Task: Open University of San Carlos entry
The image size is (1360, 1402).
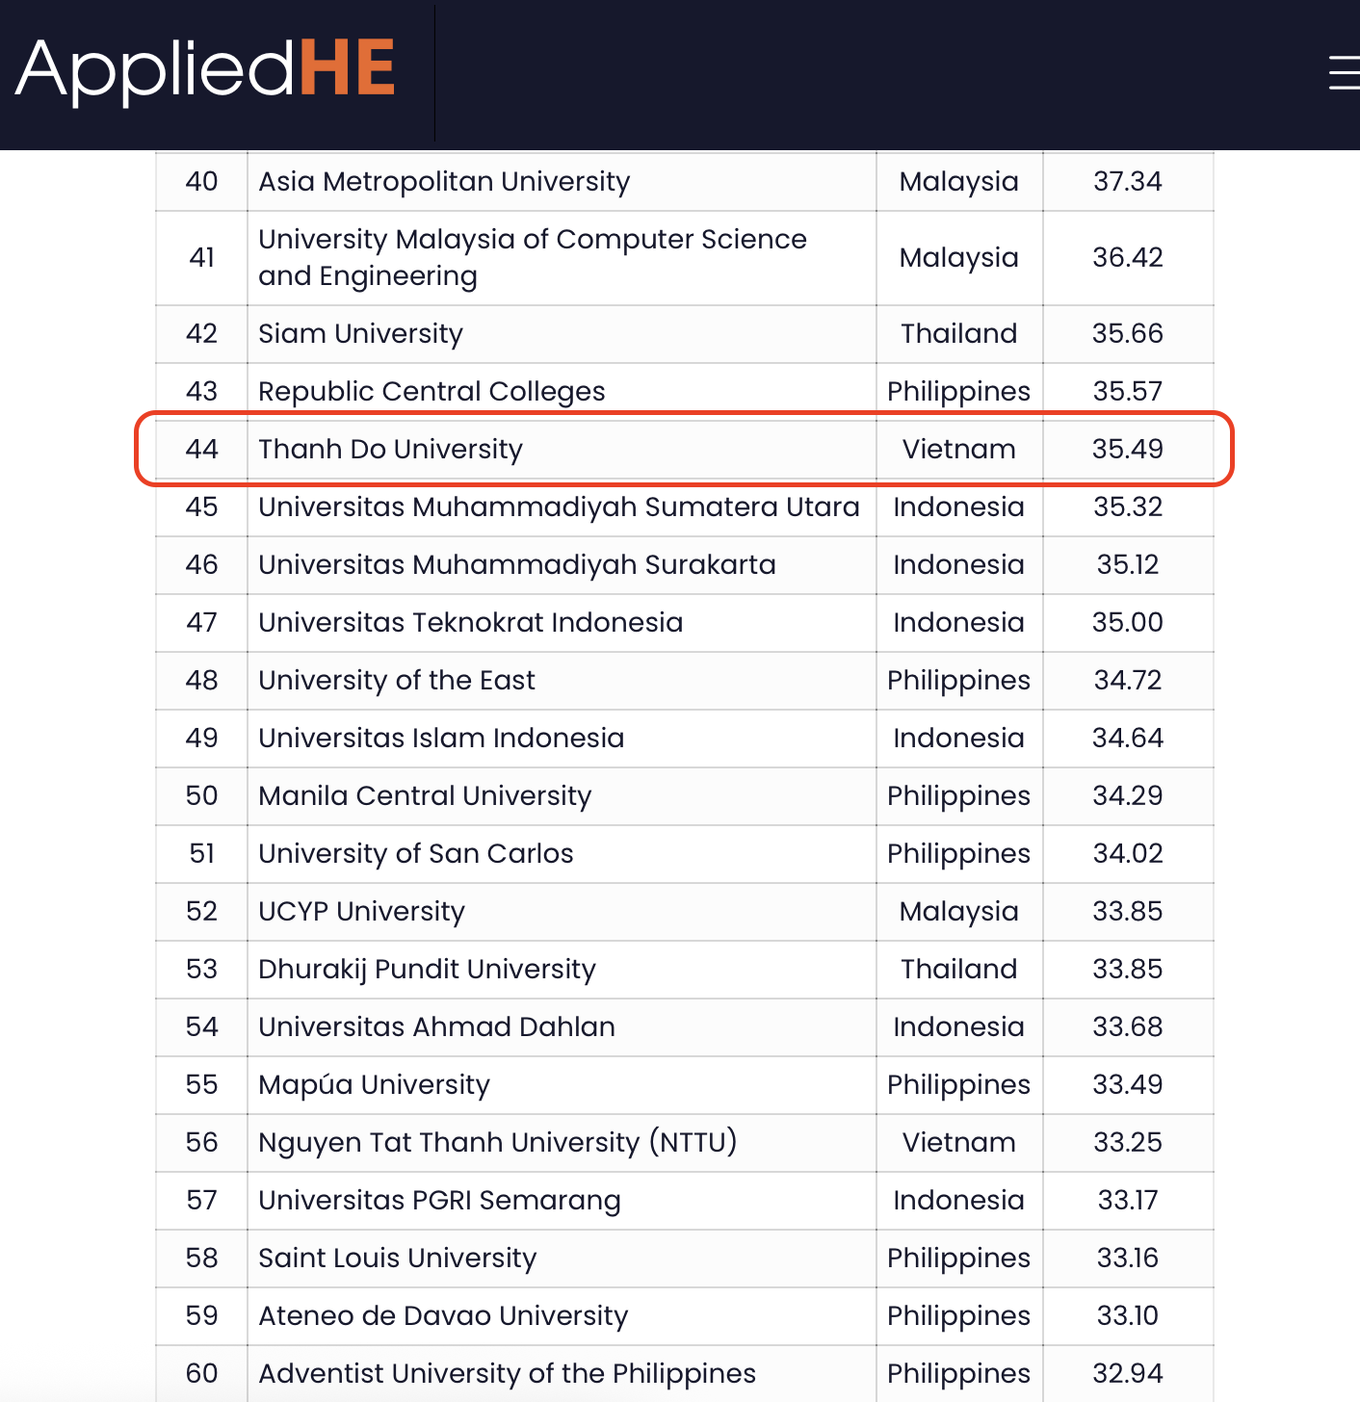Action: (x=415, y=853)
